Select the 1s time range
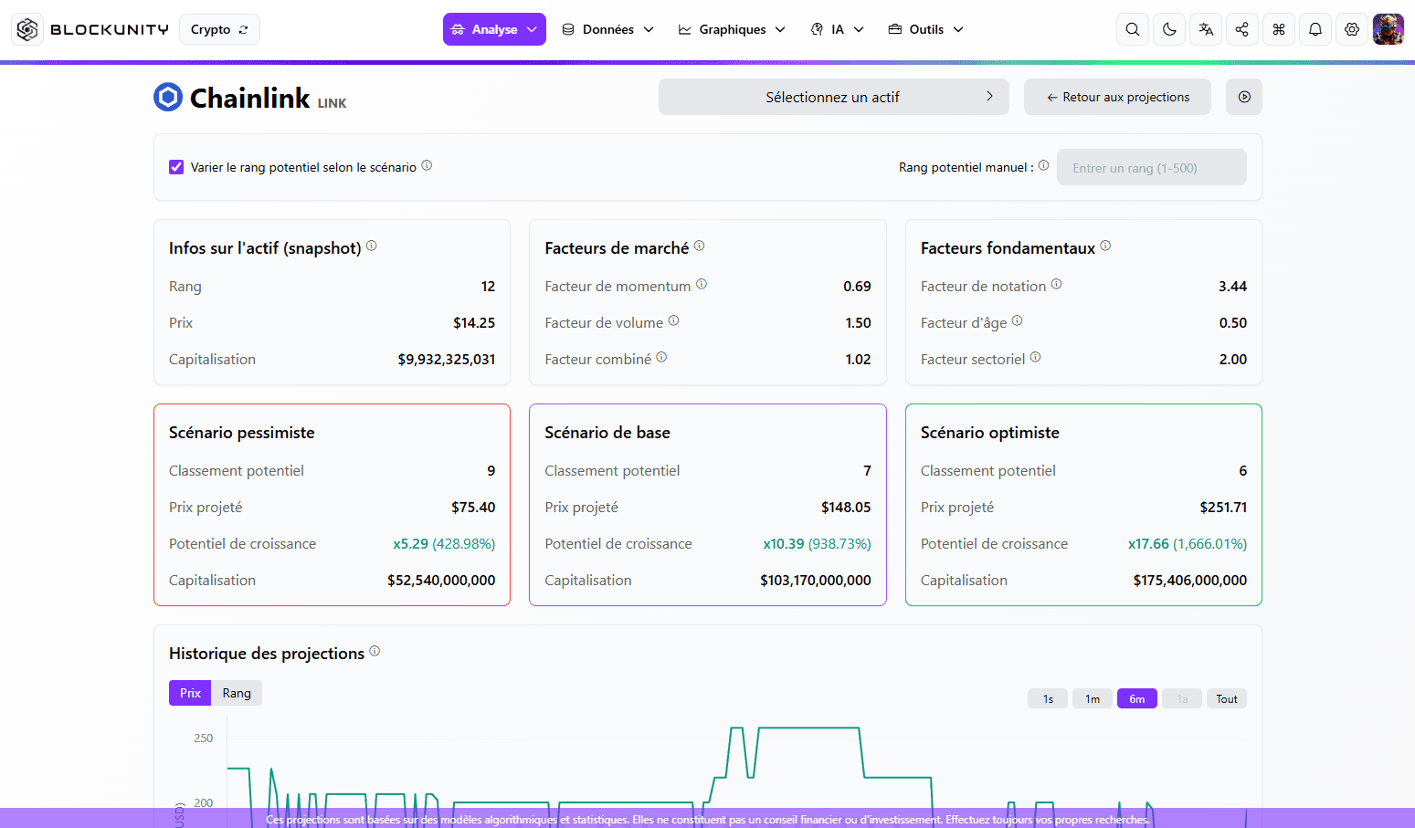Screen dimensions: 1415x828 1048,698
